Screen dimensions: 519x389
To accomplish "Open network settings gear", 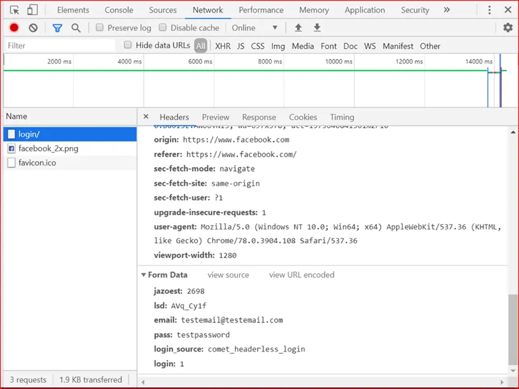I will (x=508, y=27).
